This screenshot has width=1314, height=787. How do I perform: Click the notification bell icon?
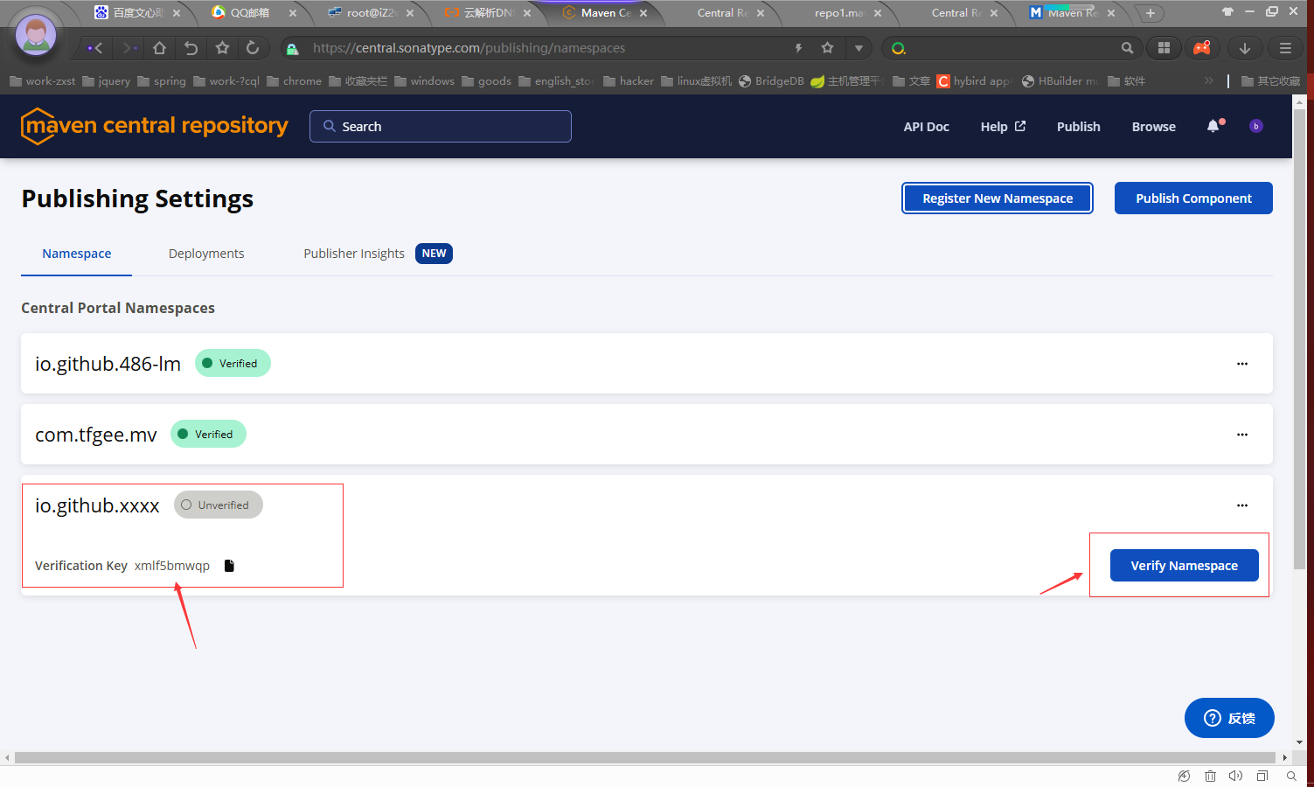(x=1213, y=126)
